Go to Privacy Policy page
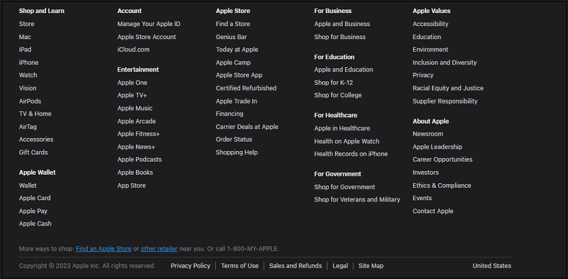This screenshot has height=279, width=568. click(190, 266)
